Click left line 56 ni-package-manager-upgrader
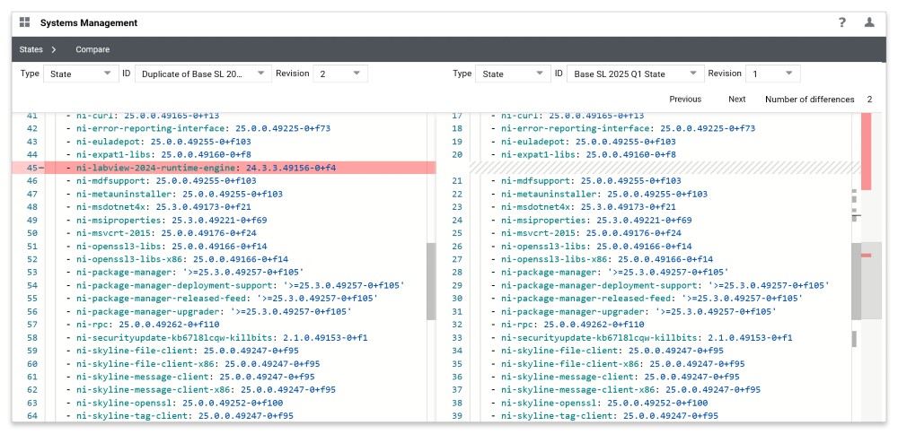Image resolution: width=898 pixels, height=434 pixels. point(215,312)
